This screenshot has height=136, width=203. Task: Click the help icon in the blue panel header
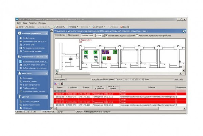click(x=184, y=31)
